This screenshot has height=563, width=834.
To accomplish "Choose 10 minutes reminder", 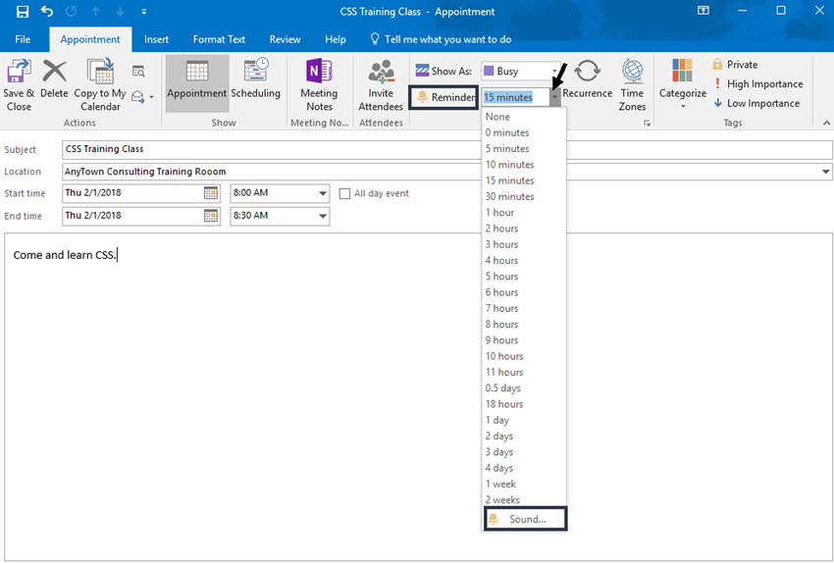I will [524, 164].
